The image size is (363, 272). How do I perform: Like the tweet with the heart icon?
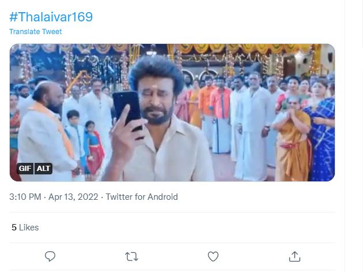click(x=213, y=256)
